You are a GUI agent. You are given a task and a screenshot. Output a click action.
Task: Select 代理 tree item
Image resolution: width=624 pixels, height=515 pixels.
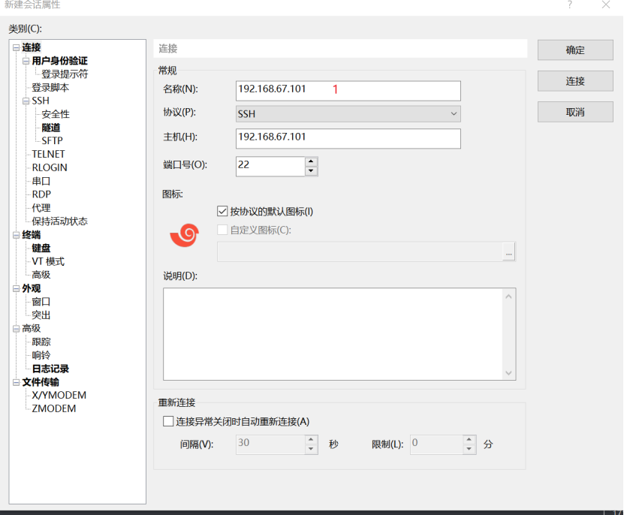tap(41, 208)
